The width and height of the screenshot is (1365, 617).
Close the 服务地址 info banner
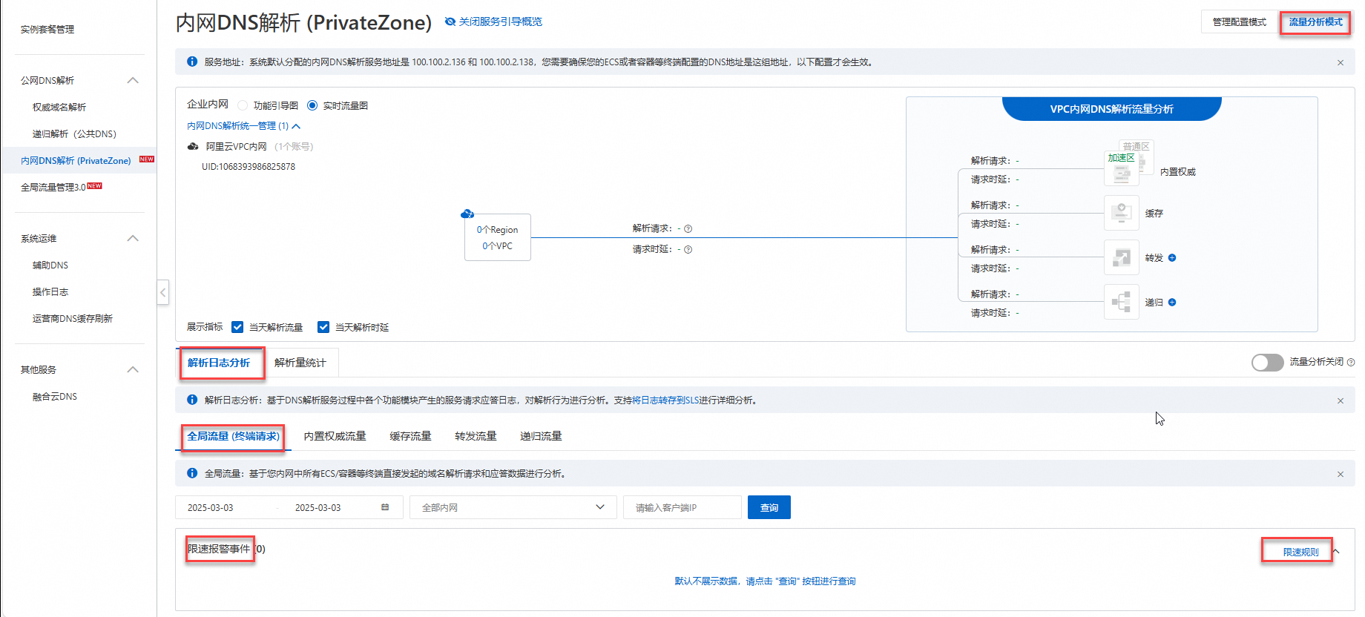[1341, 62]
